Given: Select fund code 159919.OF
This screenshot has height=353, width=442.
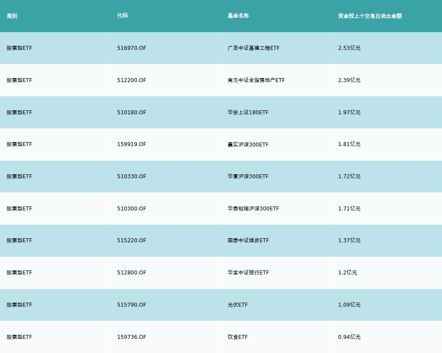Looking at the screenshot, I should [x=132, y=144].
